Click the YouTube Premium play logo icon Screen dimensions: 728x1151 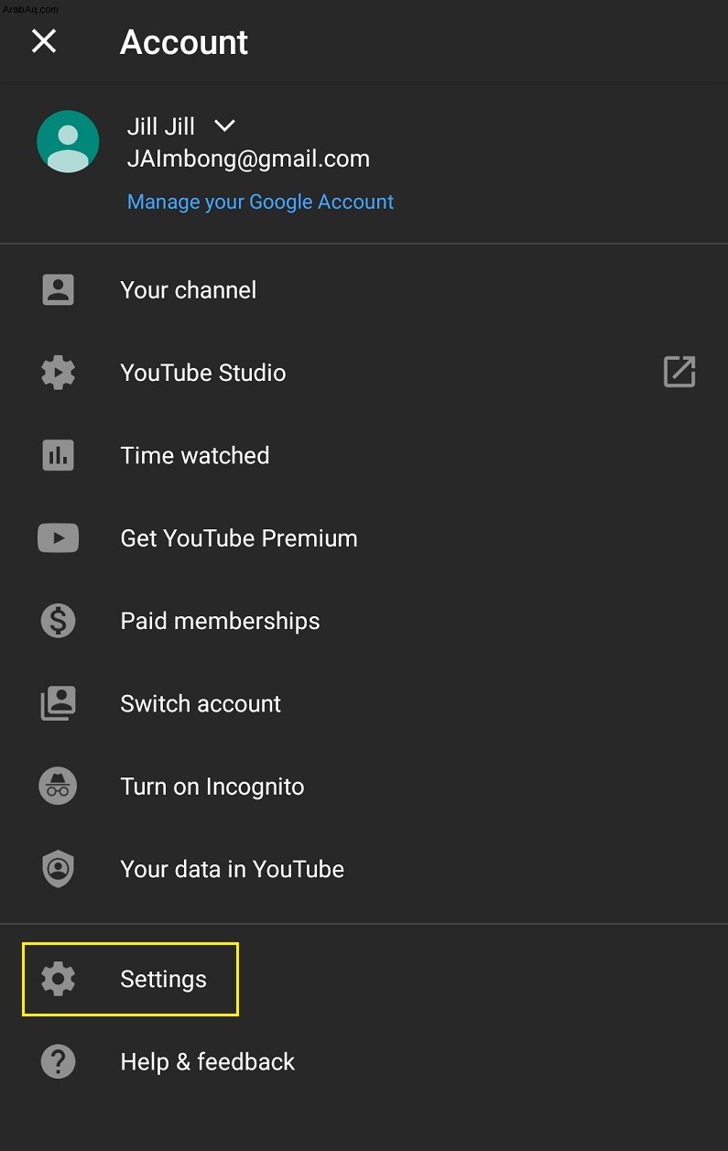pyautogui.click(x=59, y=538)
